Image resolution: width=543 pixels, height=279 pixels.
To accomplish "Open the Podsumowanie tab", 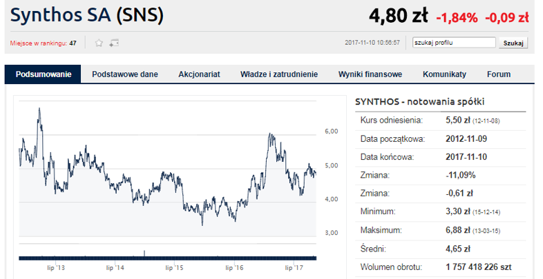I will 44,74.
